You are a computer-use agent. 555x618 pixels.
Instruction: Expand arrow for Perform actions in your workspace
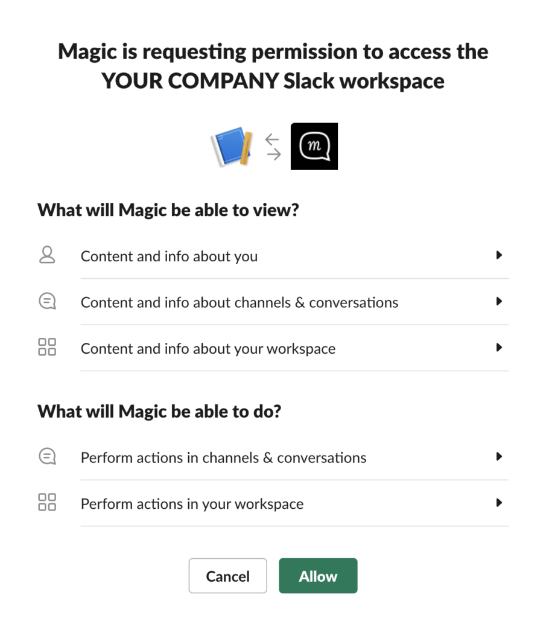(499, 503)
